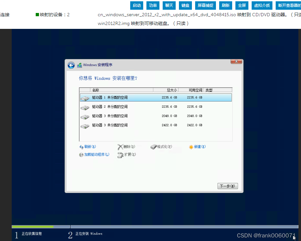
Task: Open the 键盘 keyboard button
Action: (185, 6)
